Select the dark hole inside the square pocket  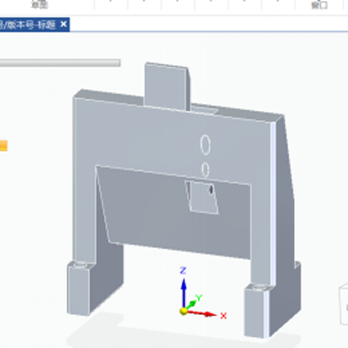pos(211,190)
